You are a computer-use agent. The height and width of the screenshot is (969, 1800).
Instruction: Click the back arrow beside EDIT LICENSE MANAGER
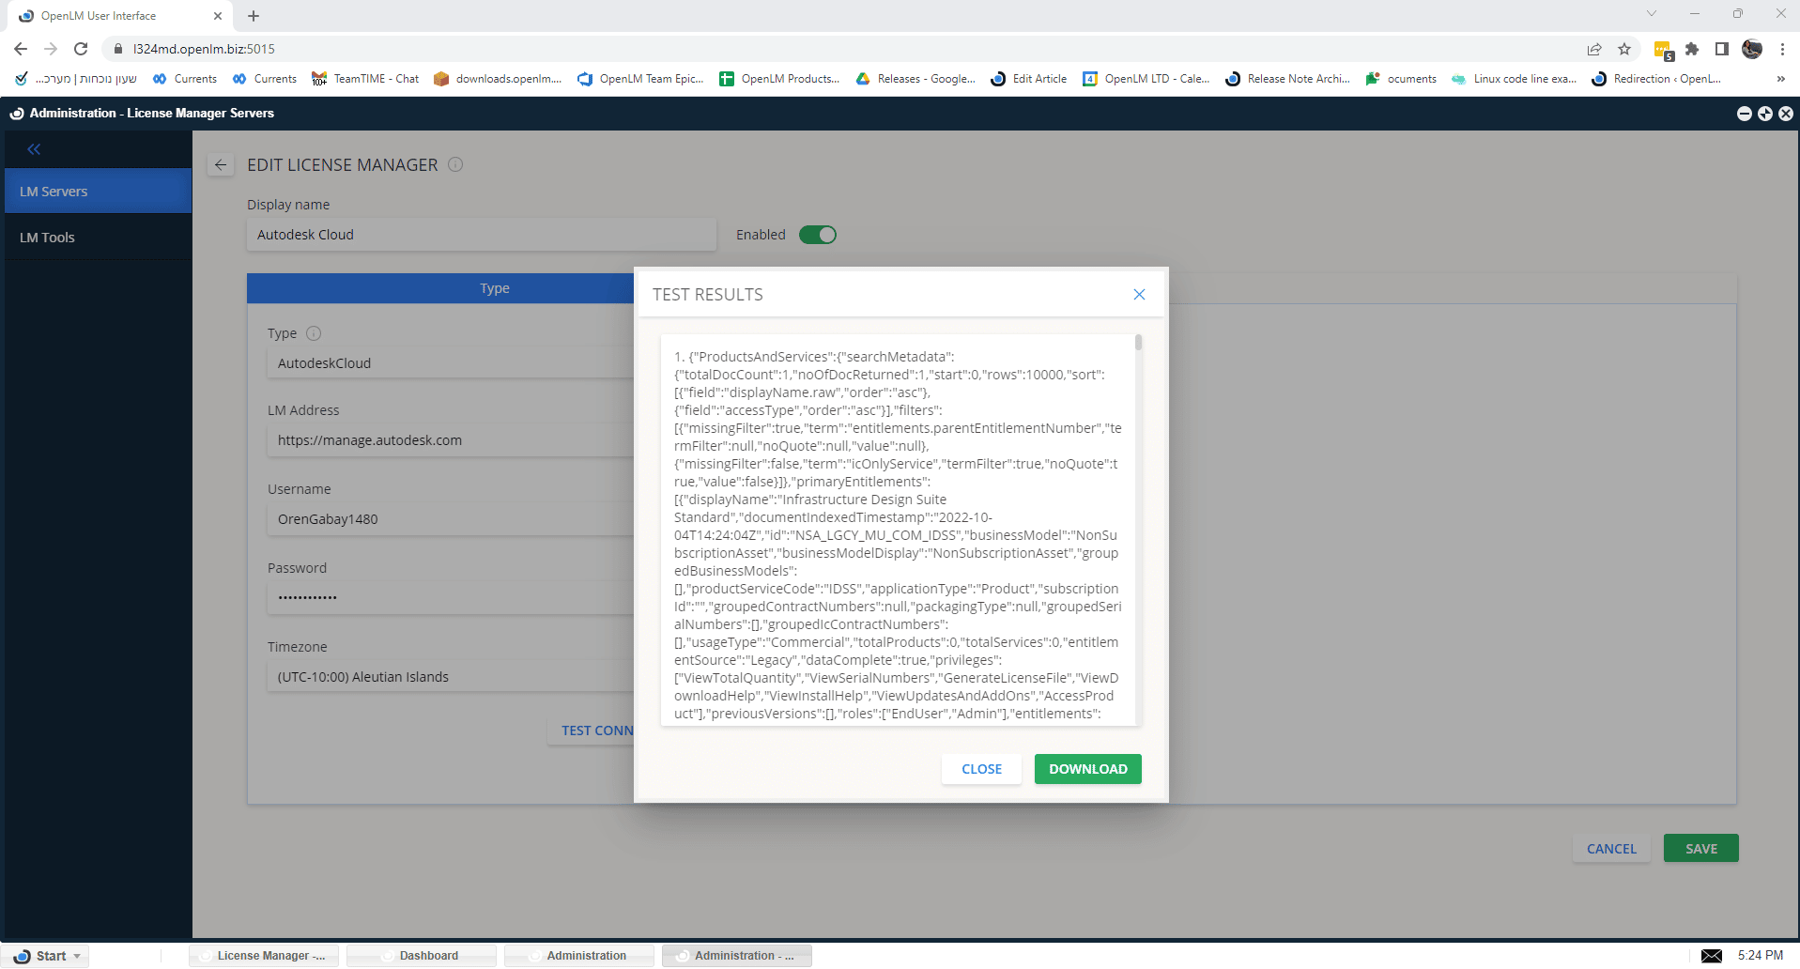click(221, 164)
